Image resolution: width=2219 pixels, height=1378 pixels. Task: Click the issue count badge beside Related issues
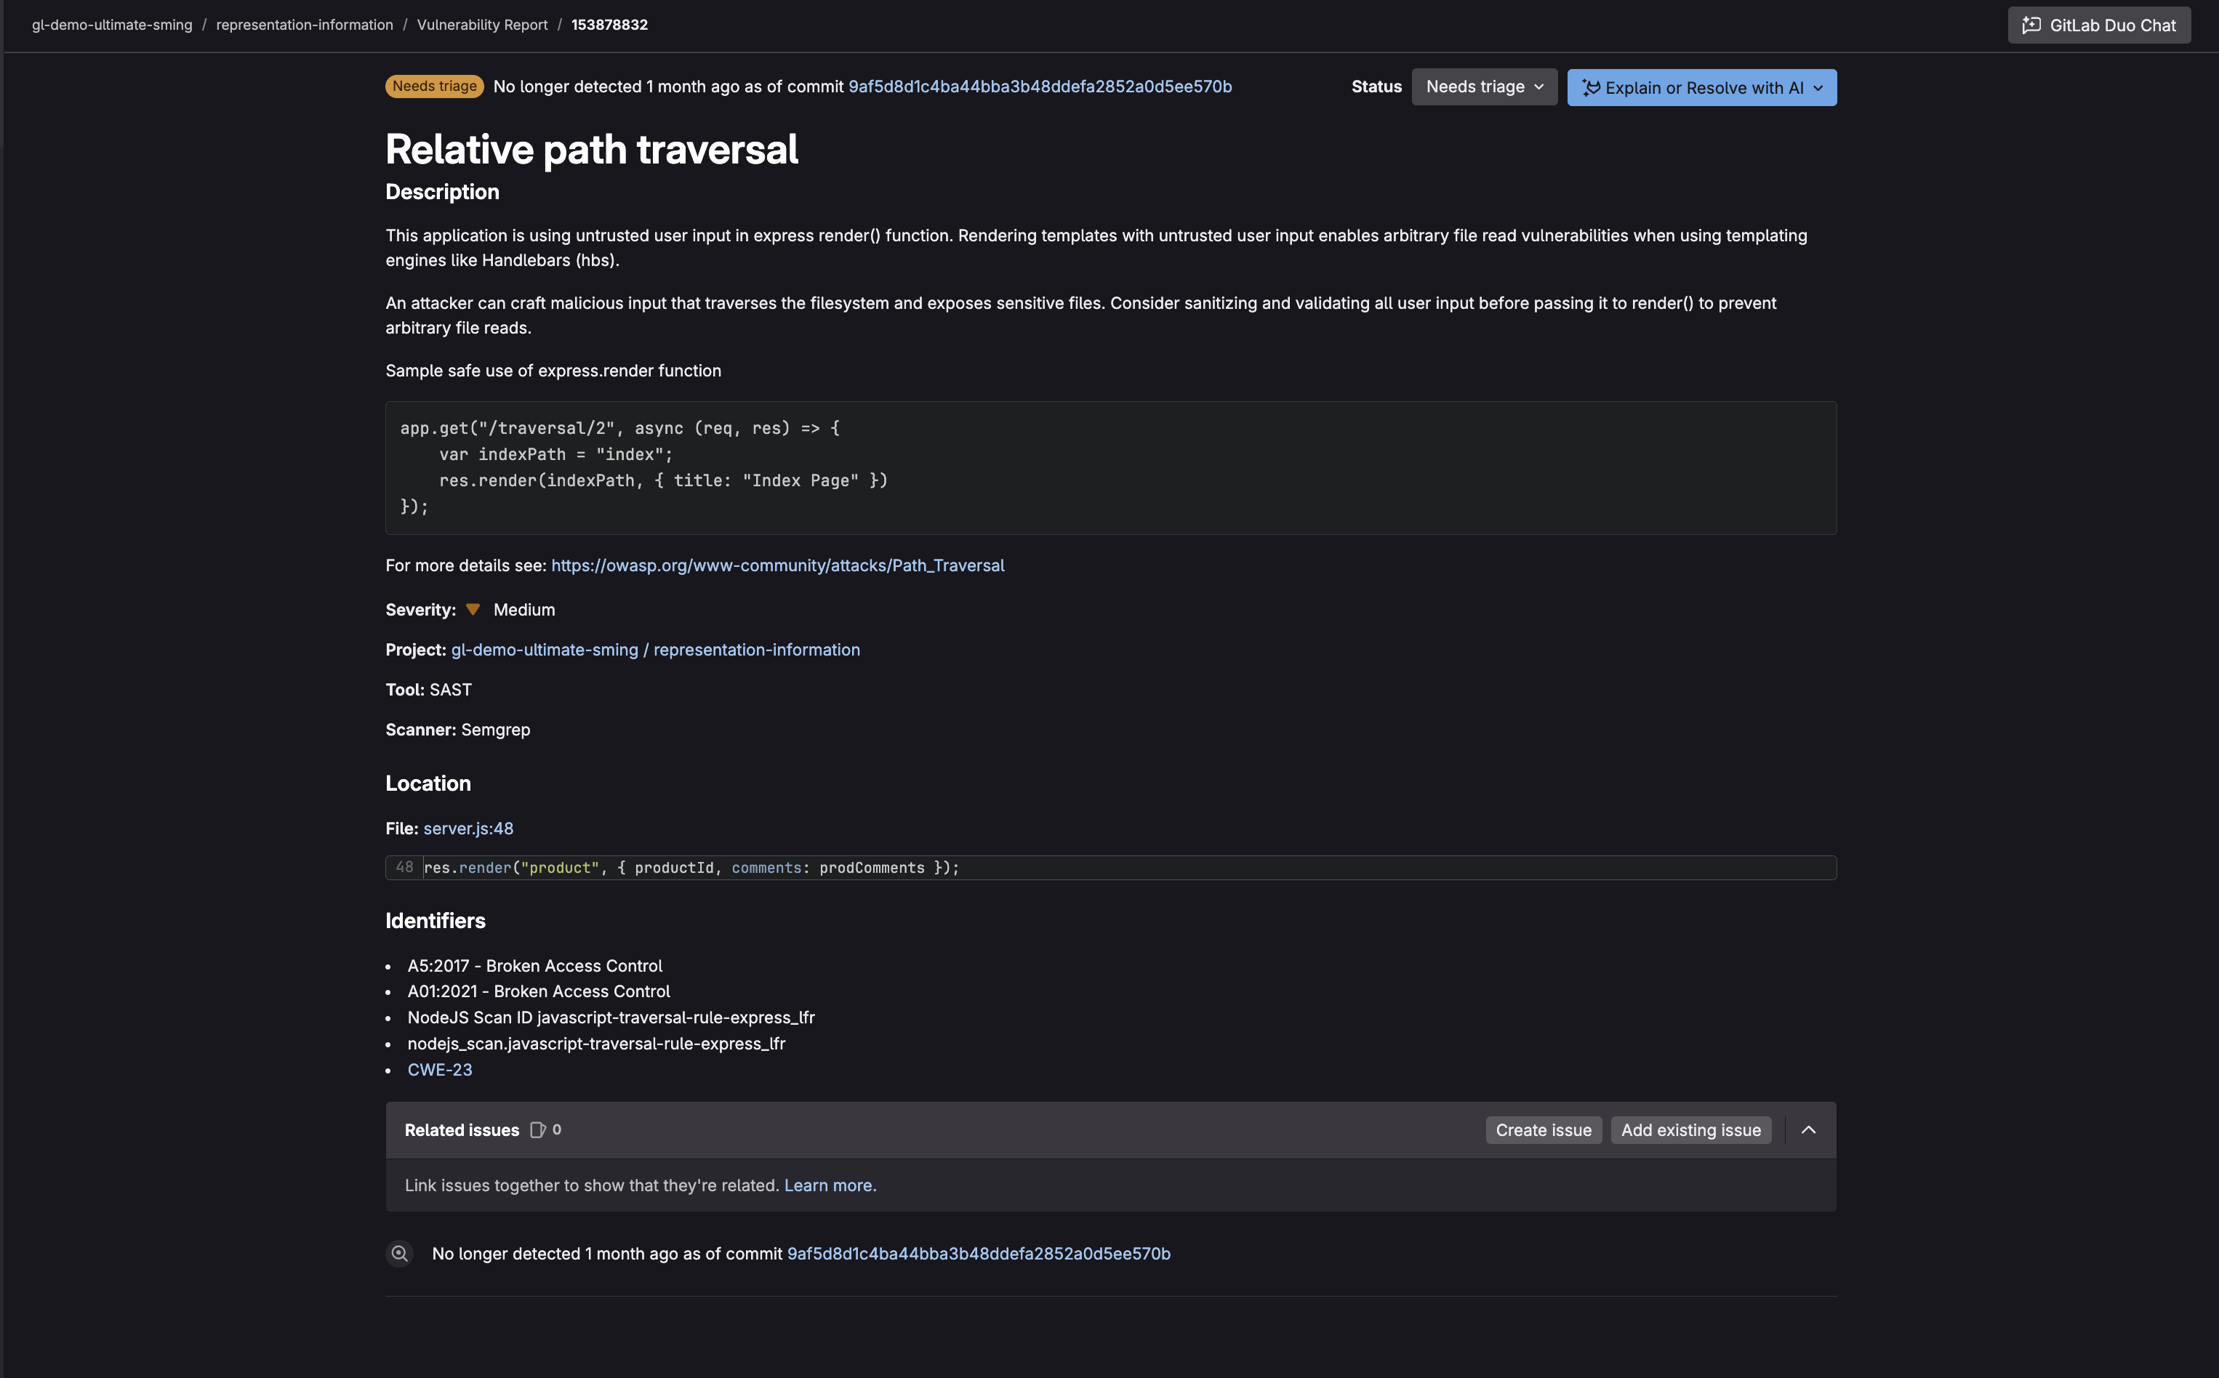(x=546, y=1129)
